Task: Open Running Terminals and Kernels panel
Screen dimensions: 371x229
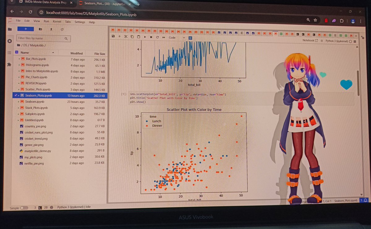Action: click(10, 41)
